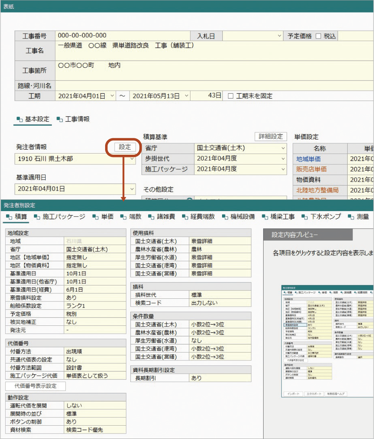Click the 積算 tab icon in 発注者別設定
374x439 pixels.
(9, 217)
